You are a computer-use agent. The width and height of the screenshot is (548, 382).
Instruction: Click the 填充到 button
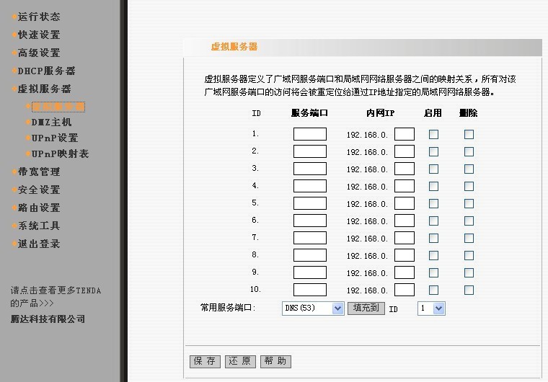tap(366, 308)
